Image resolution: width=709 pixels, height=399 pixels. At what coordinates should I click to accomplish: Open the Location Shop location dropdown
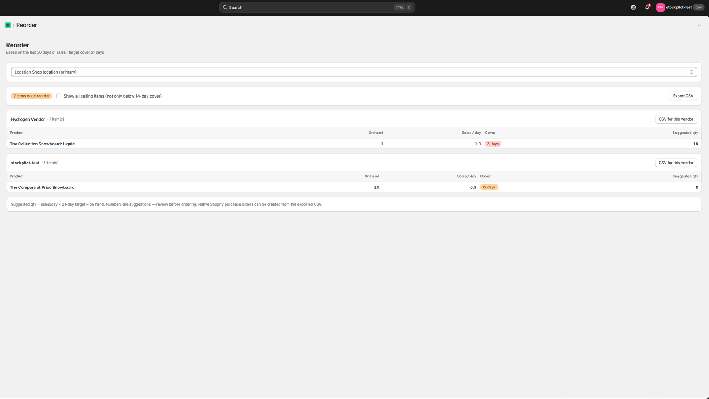pos(354,72)
